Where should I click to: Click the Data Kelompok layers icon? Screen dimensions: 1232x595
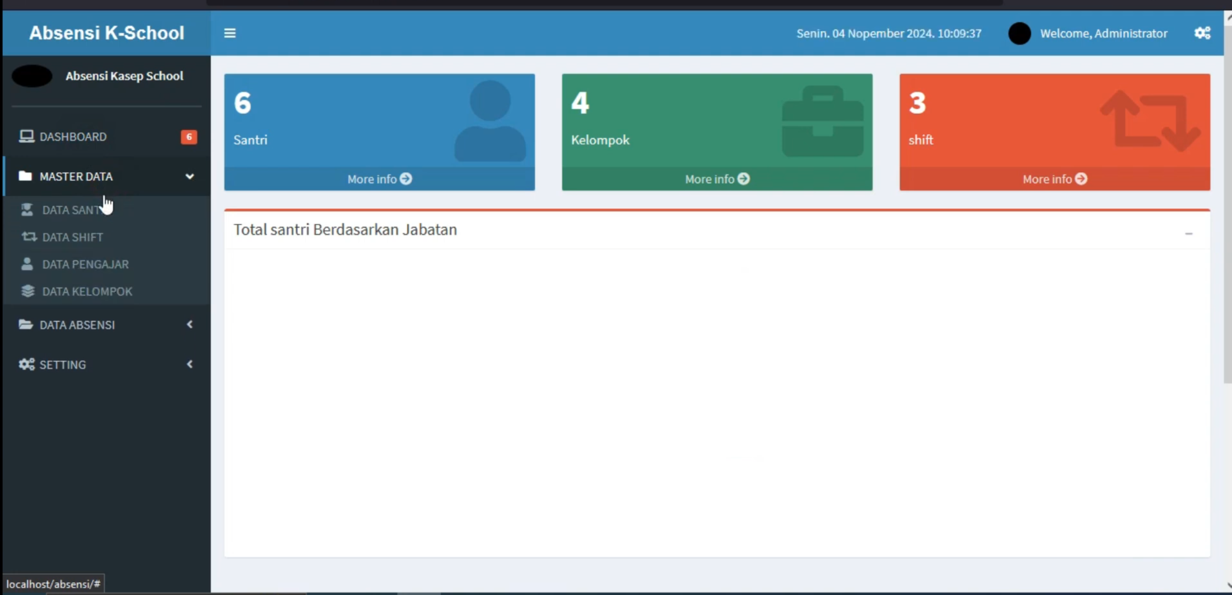tap(28, 291)
